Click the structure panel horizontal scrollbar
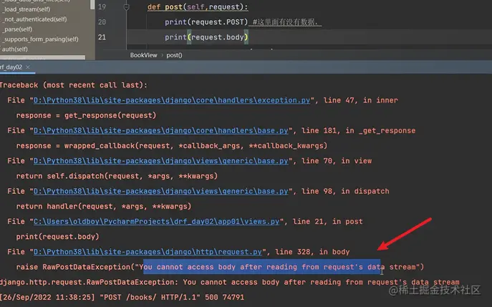 42,57
